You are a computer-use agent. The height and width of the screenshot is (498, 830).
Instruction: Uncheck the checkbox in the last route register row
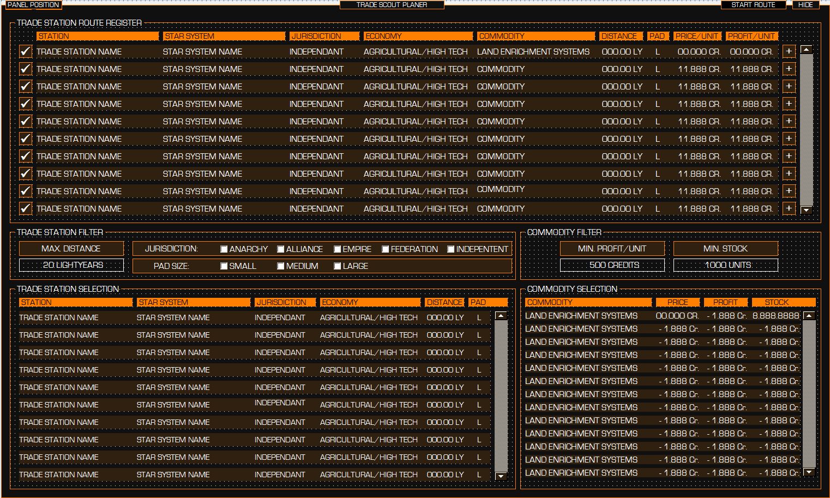25,208
